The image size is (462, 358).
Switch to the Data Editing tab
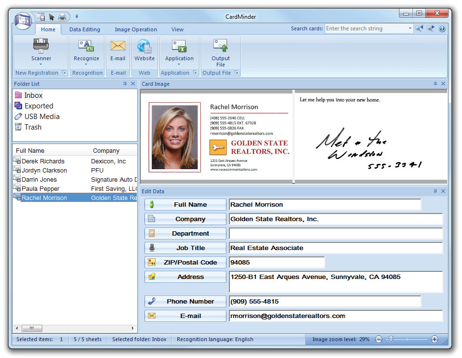pyautogui.click(x=85, y=29)
